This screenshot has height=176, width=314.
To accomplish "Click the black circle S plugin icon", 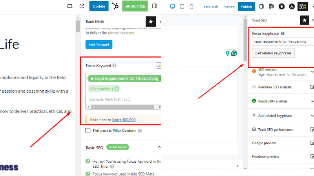I will pyautogui.click(x=281, y=7).
